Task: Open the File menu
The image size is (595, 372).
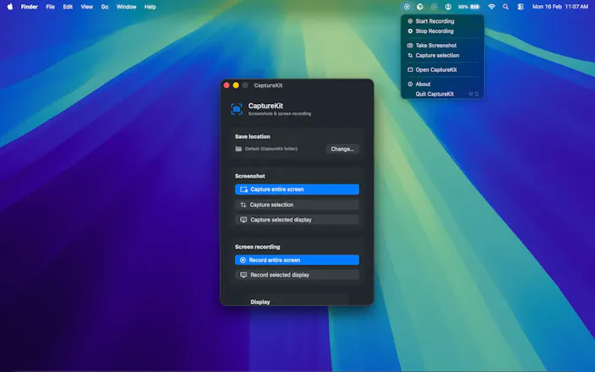Action: (x=50, y=7)
